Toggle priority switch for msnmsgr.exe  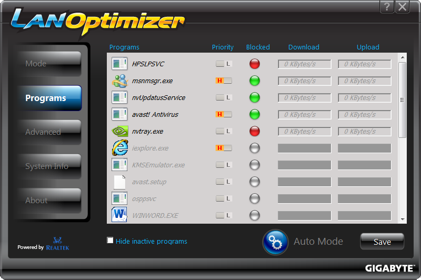(224, 81)
